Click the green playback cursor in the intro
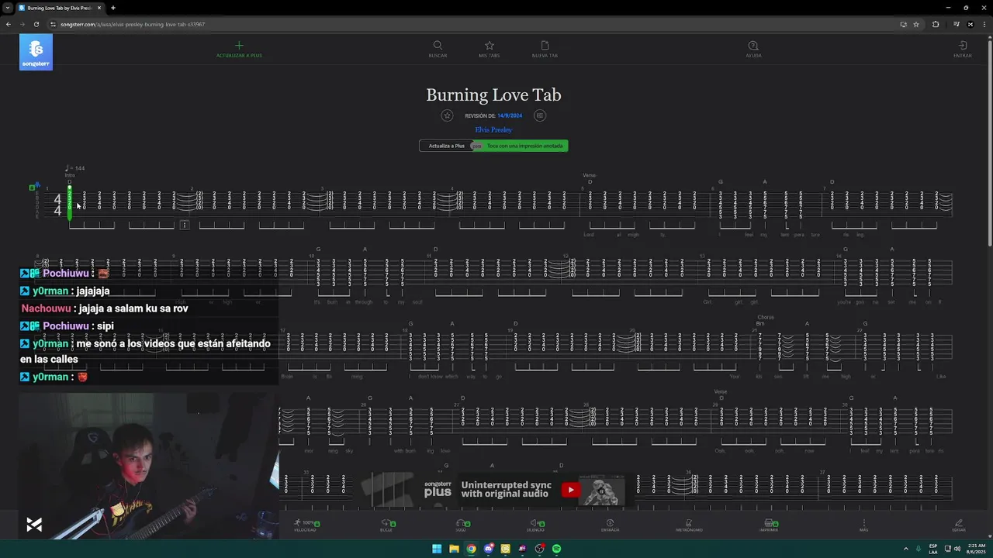Viewport: 993px width, 558px height. pyautogui.click(x=70, y=202)
